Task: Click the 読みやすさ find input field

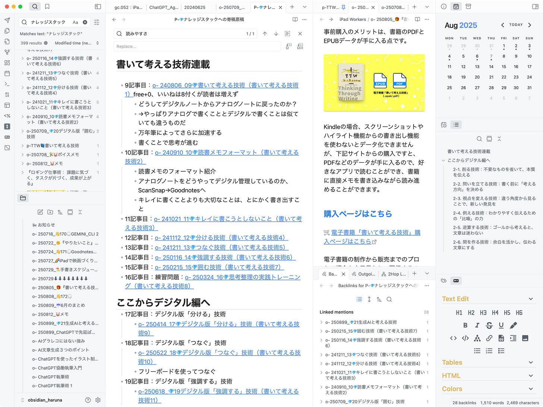Action: (x=185, y=34)
